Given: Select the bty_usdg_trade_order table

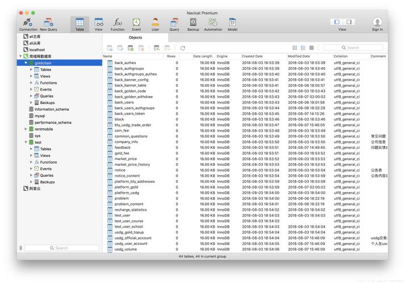Looking at the screenshot, I should point(133,125).
